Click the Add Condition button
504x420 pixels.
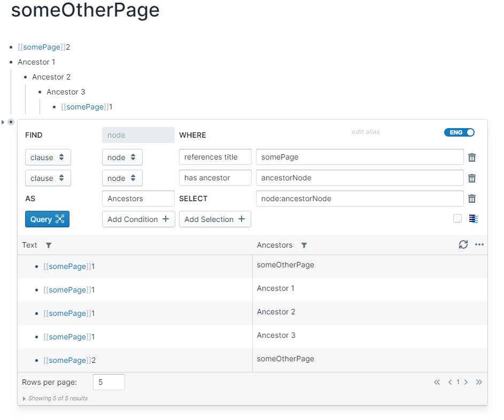(138, 219)
